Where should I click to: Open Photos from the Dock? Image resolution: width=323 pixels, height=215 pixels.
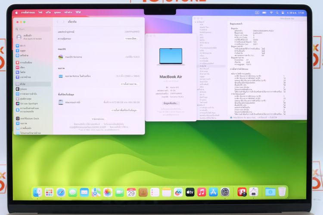[108, 192]
